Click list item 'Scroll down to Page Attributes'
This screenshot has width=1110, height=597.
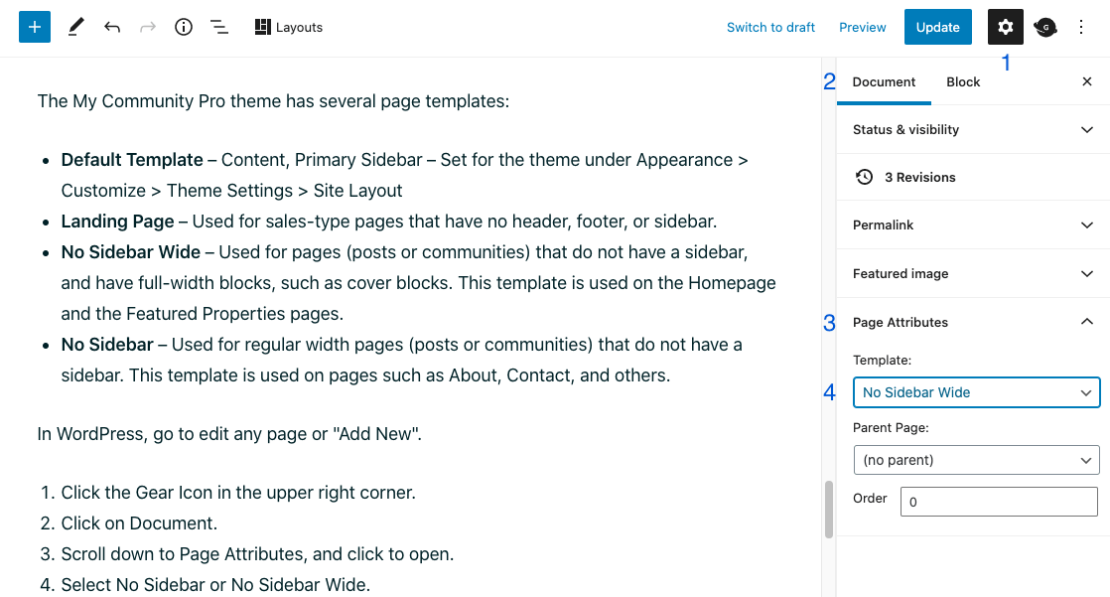click(x=257, y=554)
